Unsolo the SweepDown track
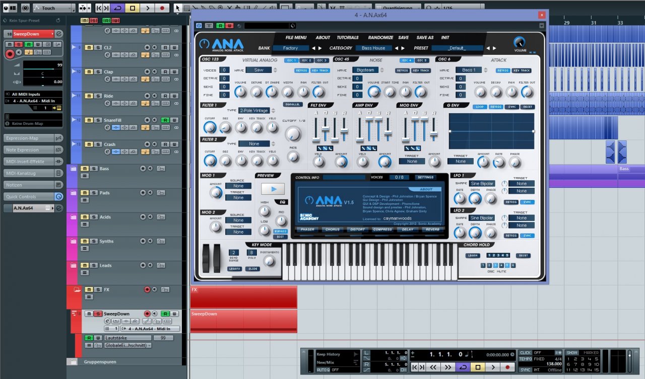The width and height of the screenshot is (645, 379). (98, 314)
